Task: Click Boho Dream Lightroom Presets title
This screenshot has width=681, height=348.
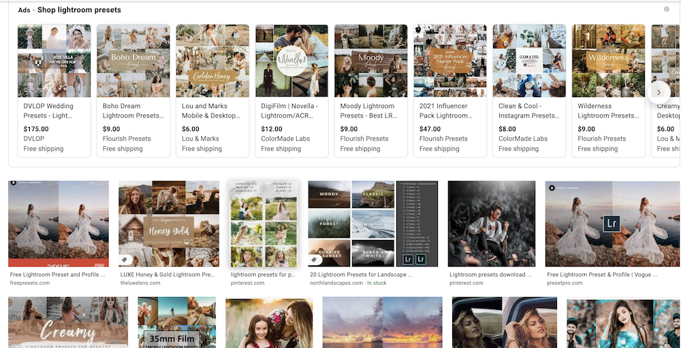Action: 133,111
